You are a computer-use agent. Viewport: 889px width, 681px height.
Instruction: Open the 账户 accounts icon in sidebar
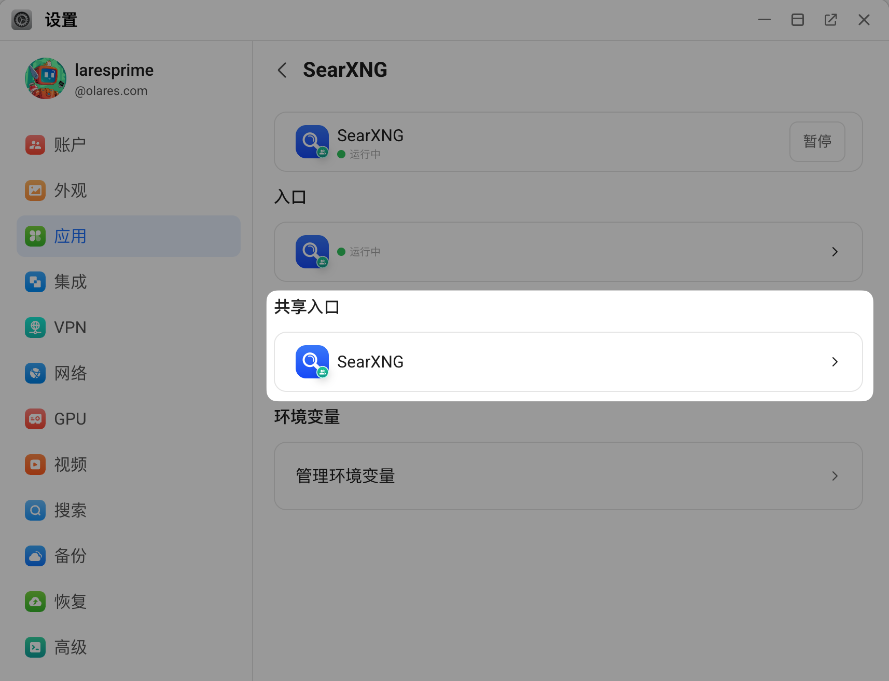(35, 145)
